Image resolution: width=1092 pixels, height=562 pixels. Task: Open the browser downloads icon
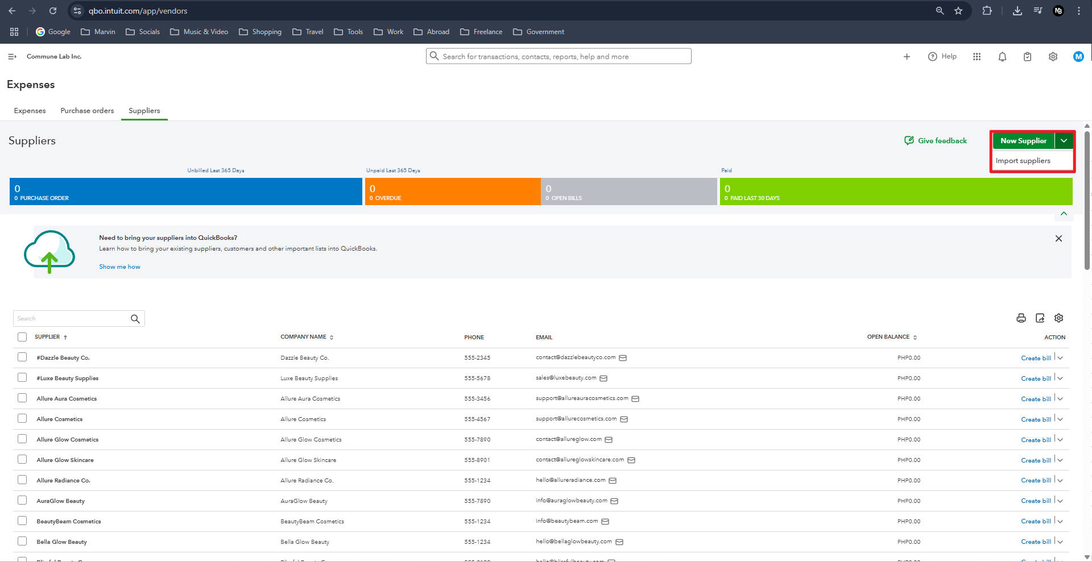[x=1017, y=11]
